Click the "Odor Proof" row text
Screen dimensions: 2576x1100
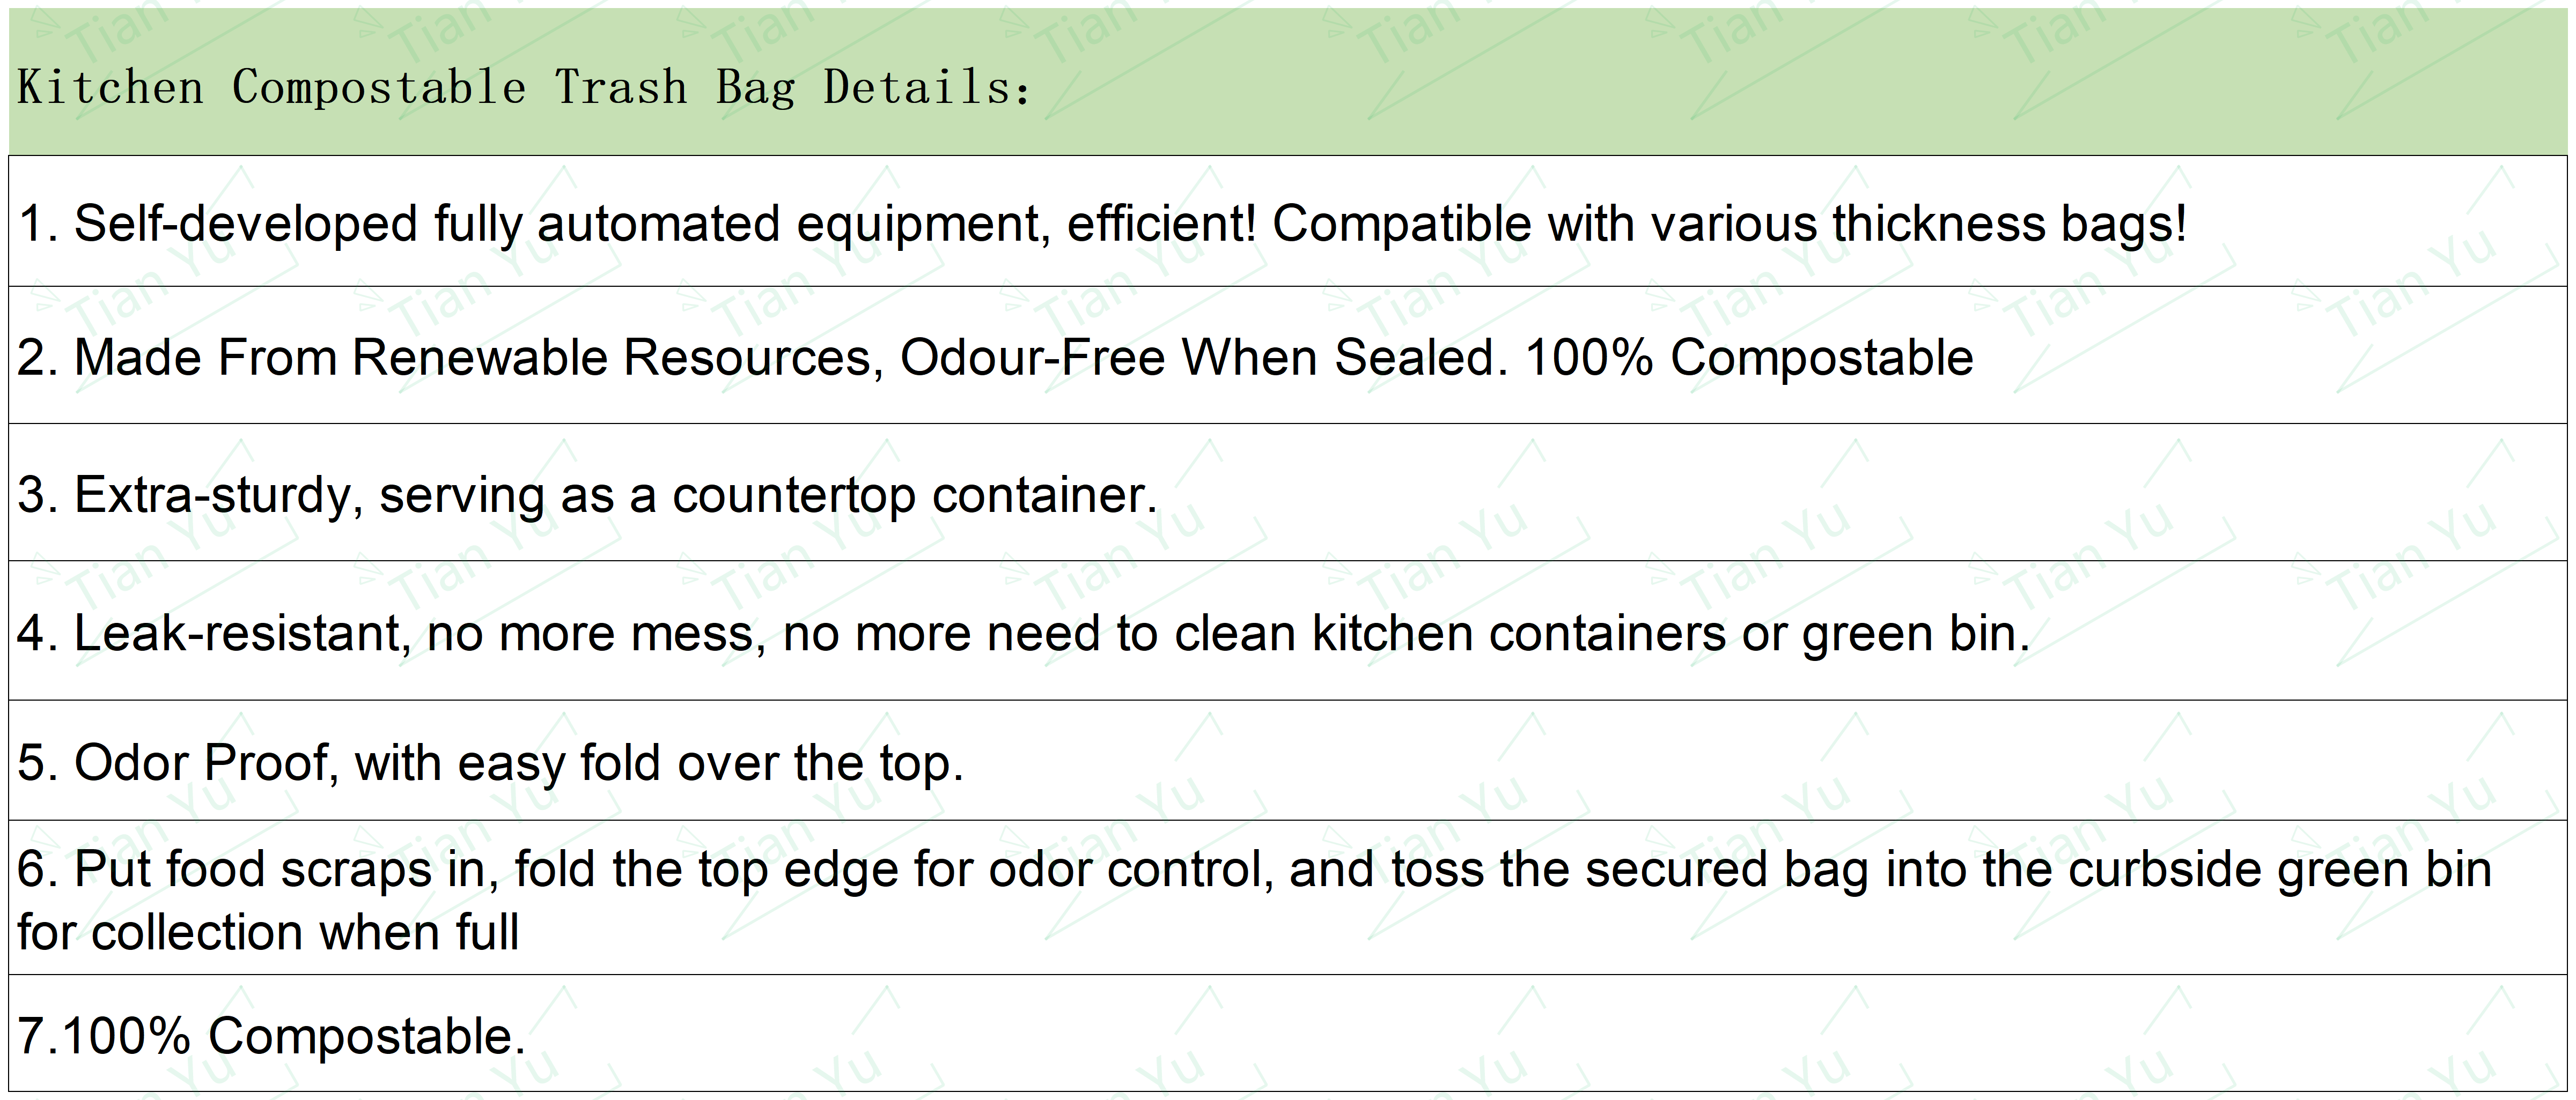pos(490,763)
